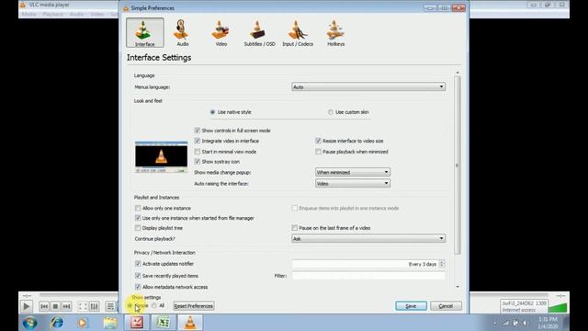Click the volume icon in the system tray
Screen dimensions: 588x331
[x=525, y=323]
